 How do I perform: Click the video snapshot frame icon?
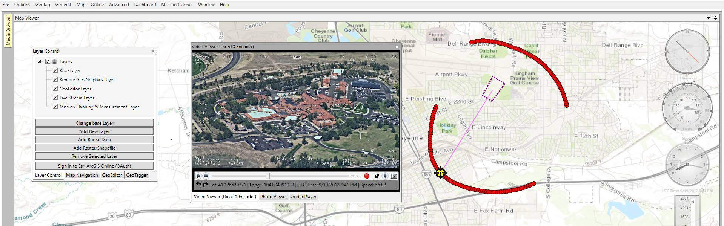tap(394, 176)
